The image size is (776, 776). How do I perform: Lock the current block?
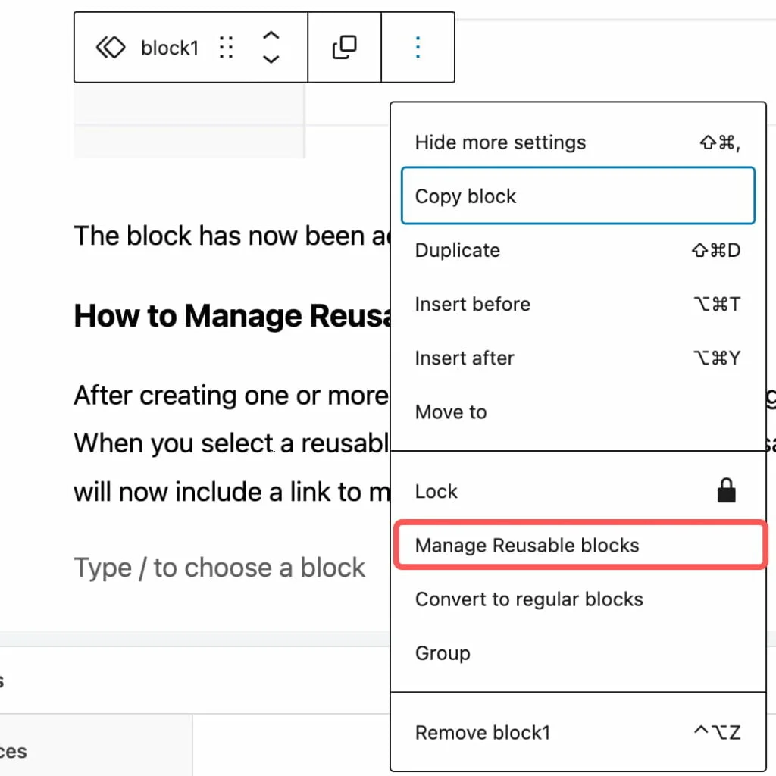tap(436, 490)
